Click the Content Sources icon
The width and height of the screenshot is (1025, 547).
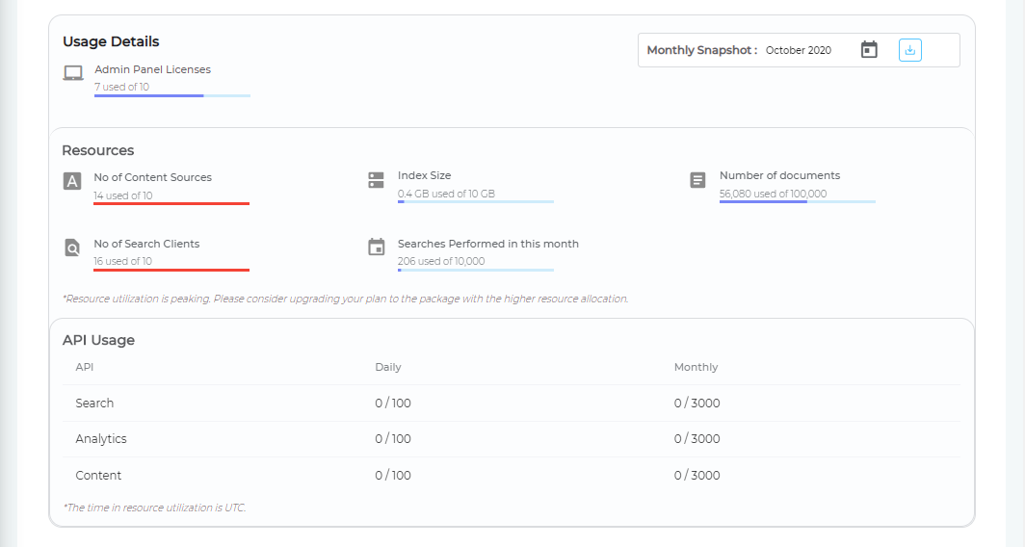pyautogui.click(x=72, y=181)
